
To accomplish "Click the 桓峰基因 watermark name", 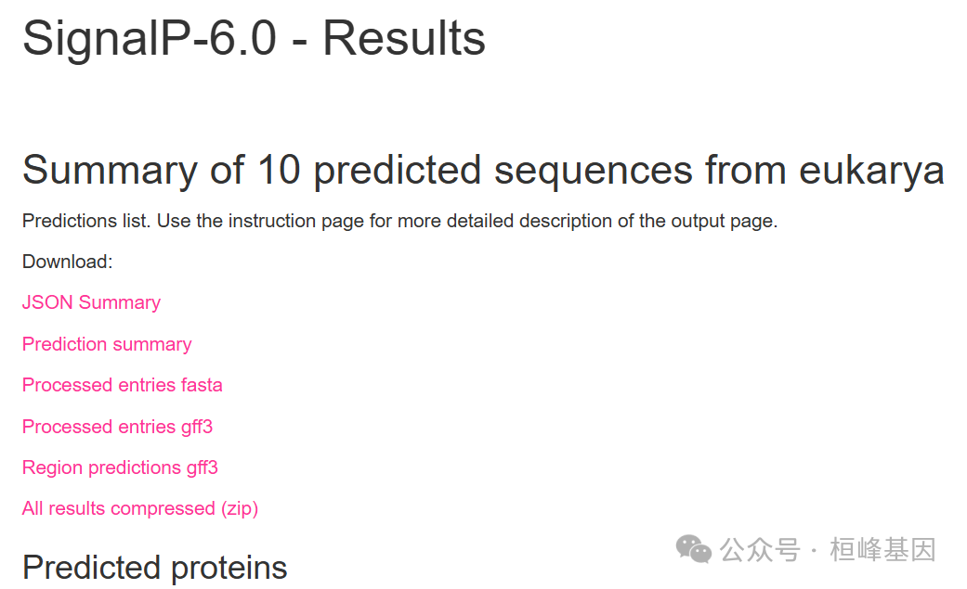I will (882, 550).
